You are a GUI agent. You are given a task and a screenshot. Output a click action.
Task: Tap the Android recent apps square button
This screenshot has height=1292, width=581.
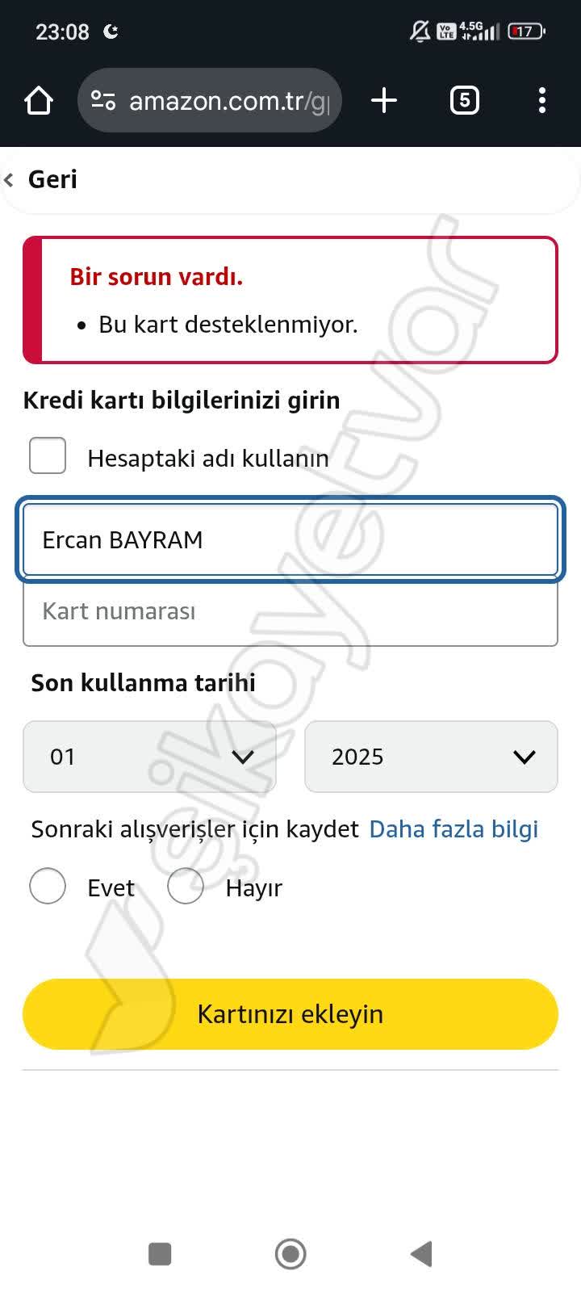point(159,1253)
